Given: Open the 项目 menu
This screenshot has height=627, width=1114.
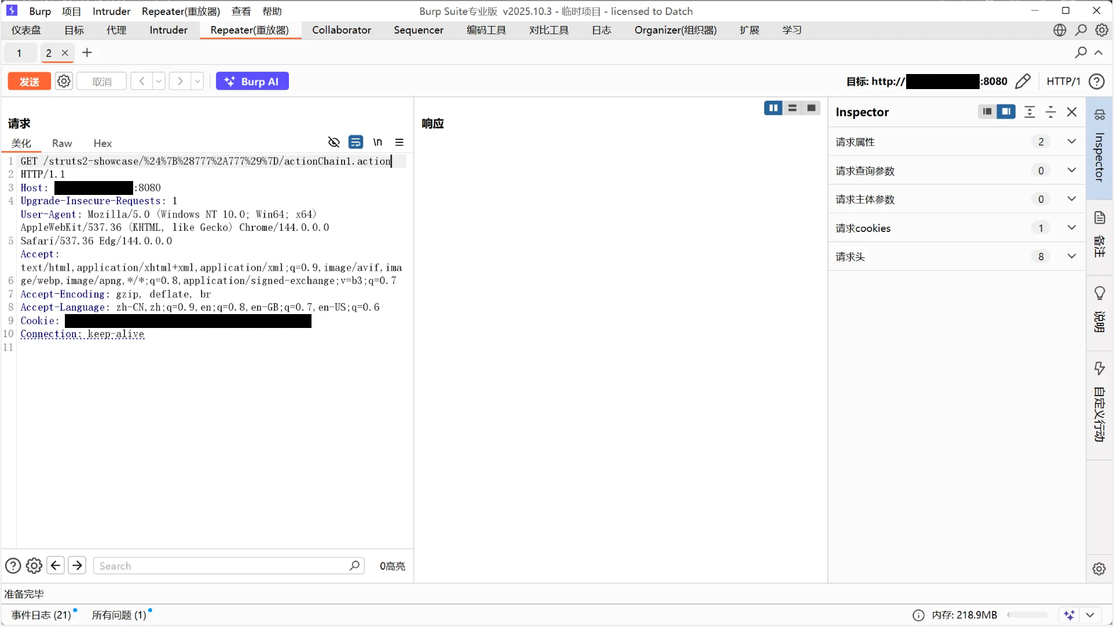Looking at the screenshot, I should (x=72, y=11).
